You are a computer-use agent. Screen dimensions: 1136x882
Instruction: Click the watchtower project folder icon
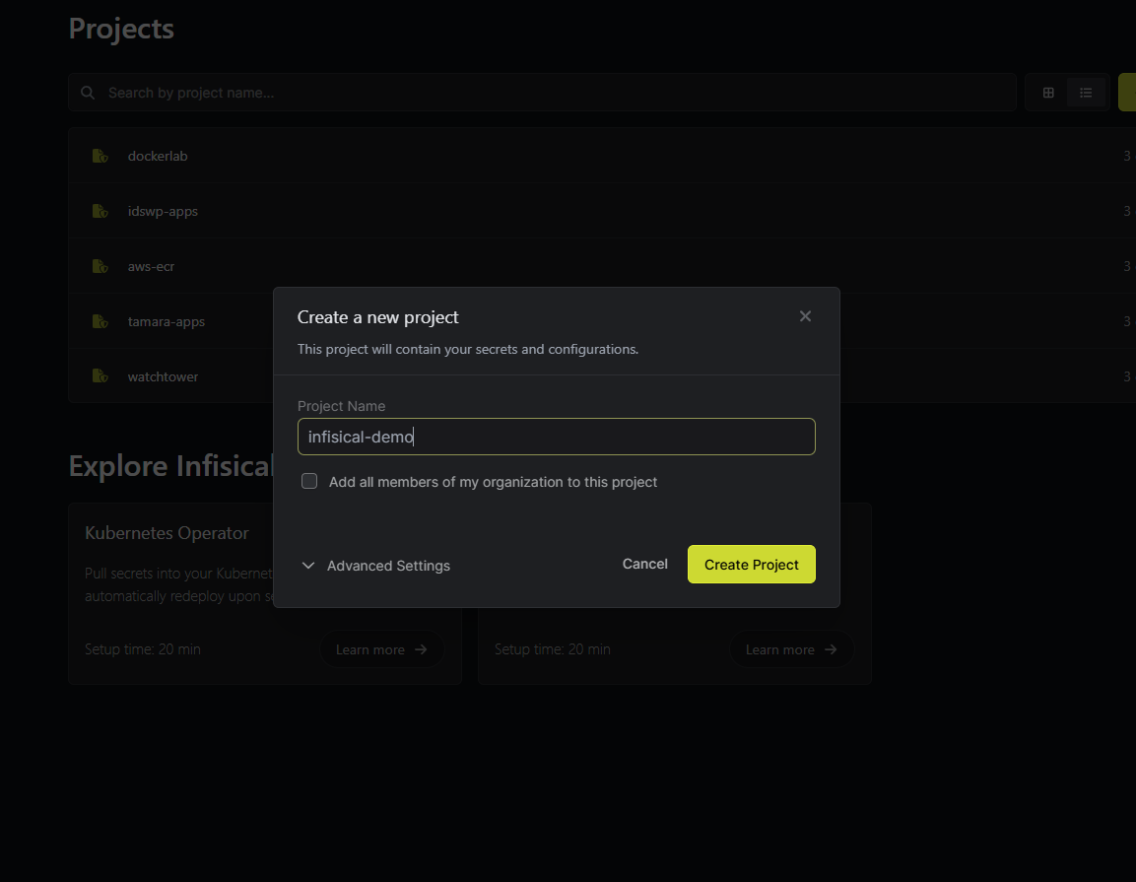tap(100, 376)
